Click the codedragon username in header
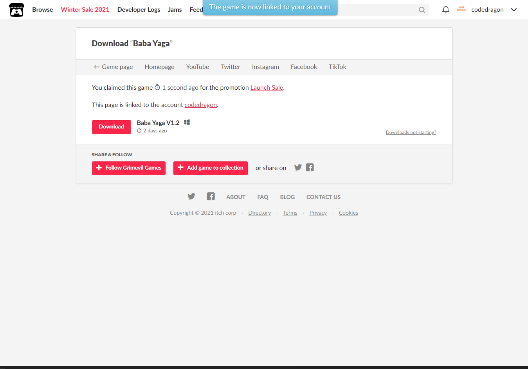 pos(487,10)
